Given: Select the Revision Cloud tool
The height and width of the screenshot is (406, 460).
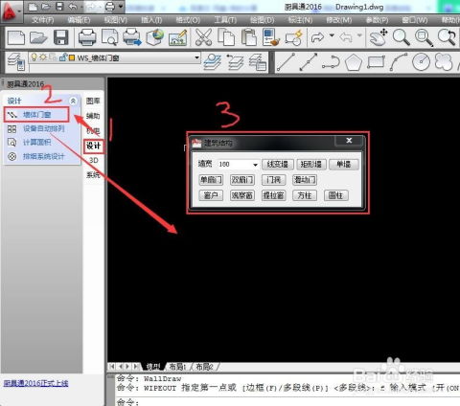Looking at the screenshot, I should point(444,62).
